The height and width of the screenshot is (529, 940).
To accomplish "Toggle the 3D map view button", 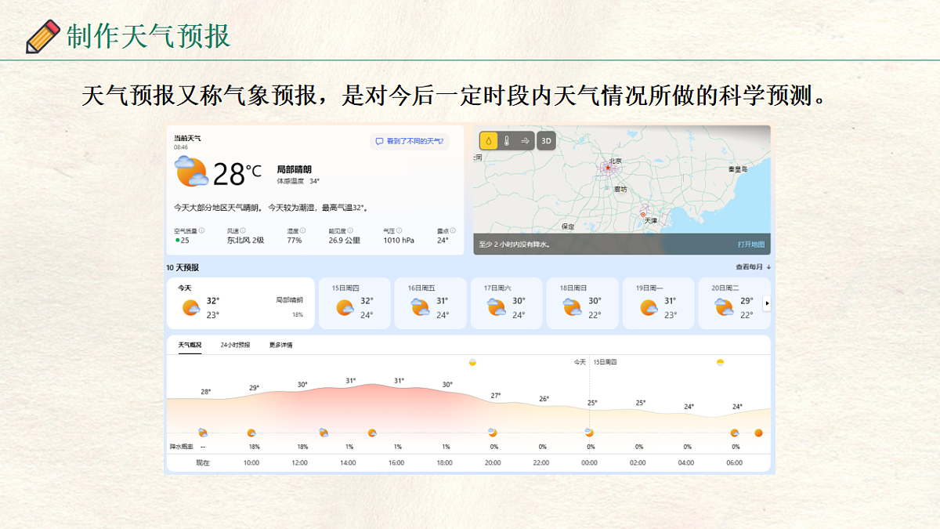I will pos(547,141).
